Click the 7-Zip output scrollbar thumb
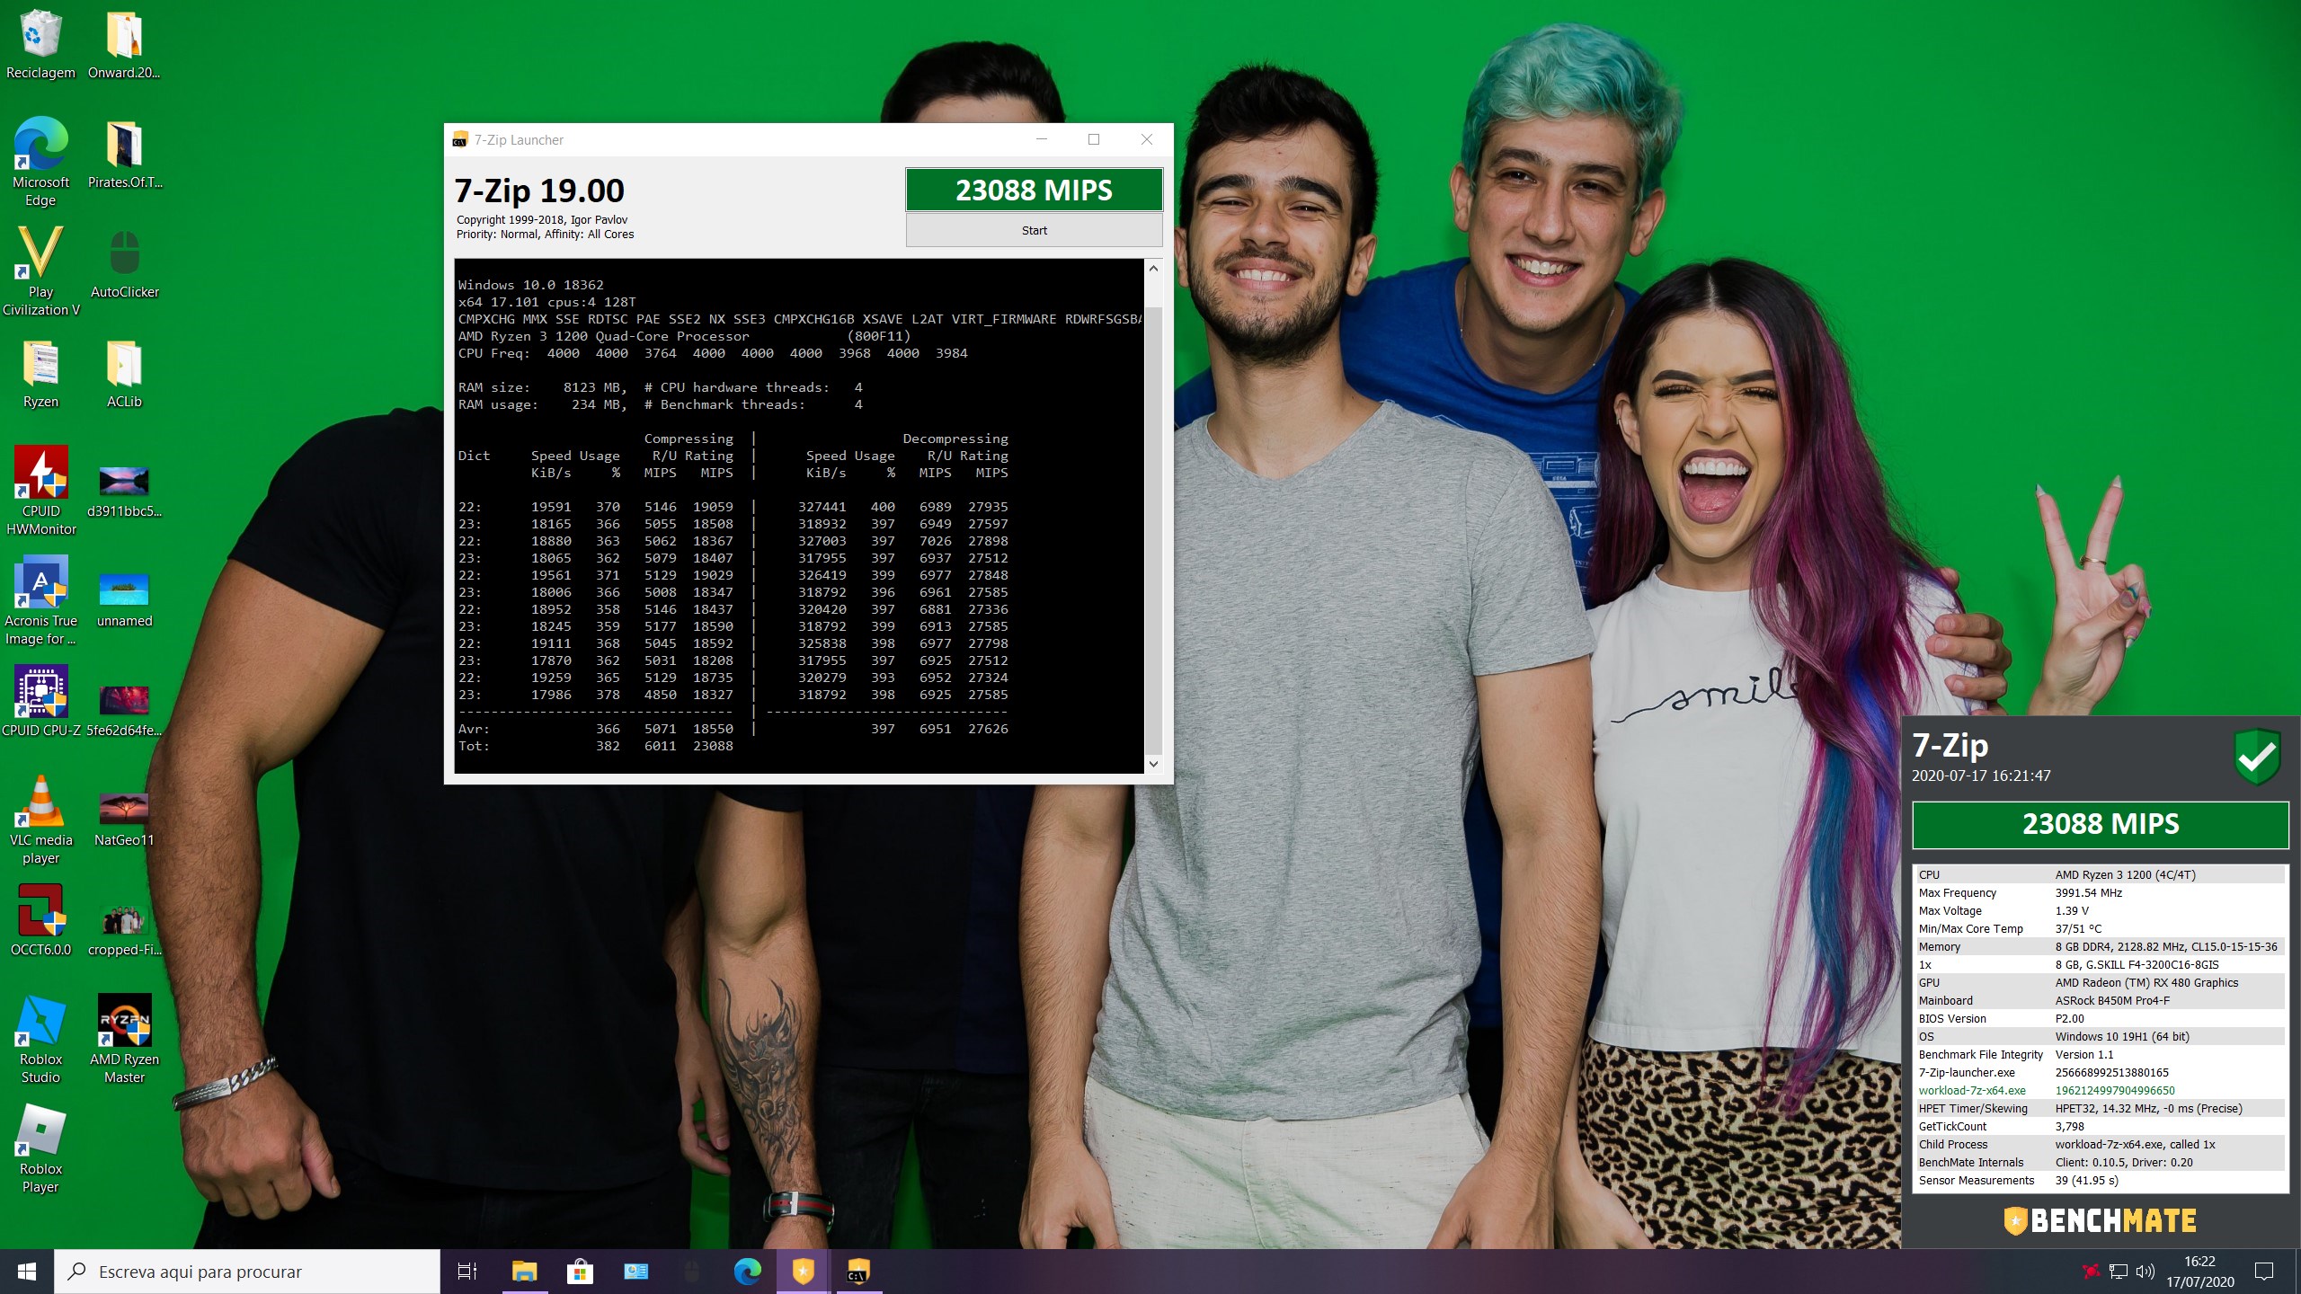The width and height of the screenshot is (2301, 1294). coord(1153,530)
